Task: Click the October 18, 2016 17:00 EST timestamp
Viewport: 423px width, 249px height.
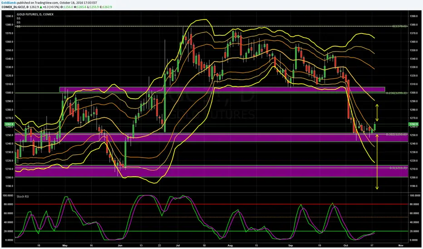Action: [x=78, y=3]
